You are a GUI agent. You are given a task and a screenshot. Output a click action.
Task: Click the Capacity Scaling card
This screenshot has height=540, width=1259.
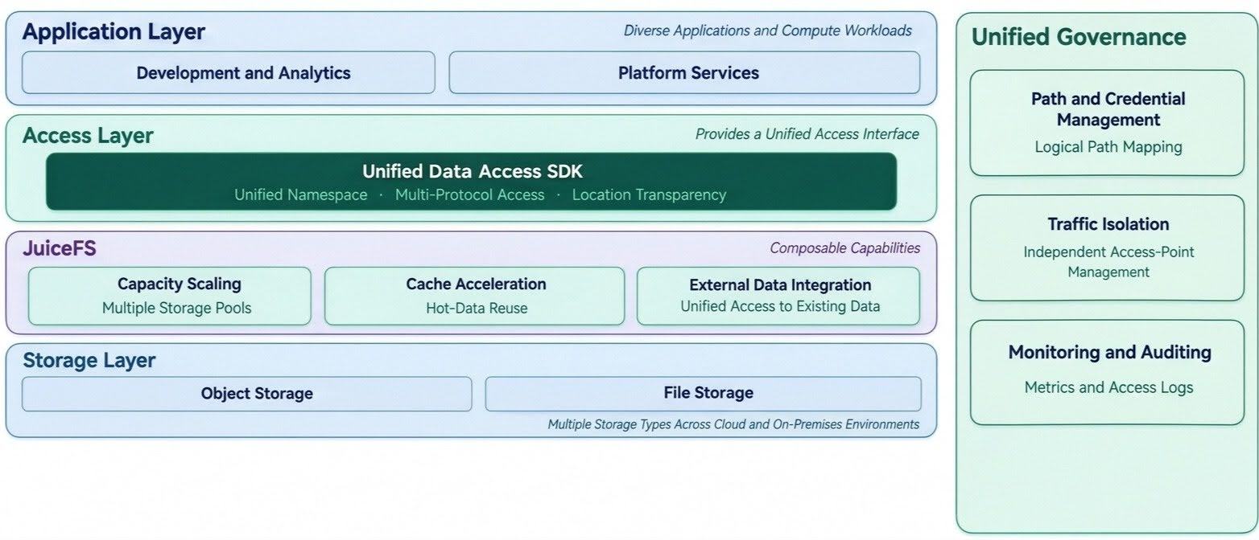(x=170, y=296)
